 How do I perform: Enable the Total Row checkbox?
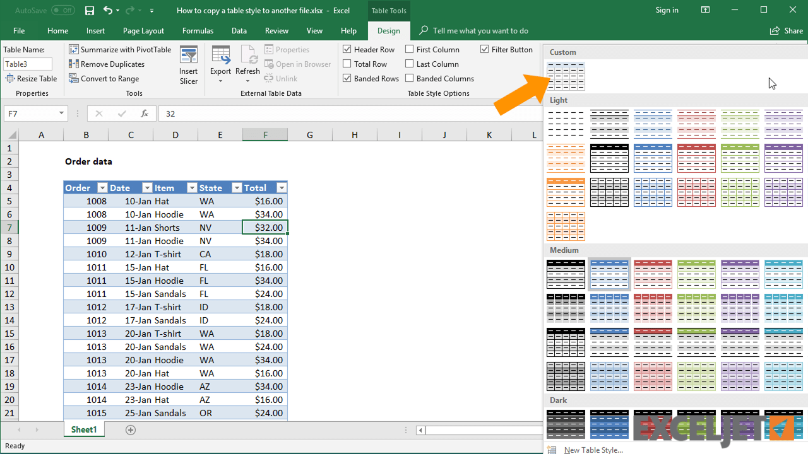[x=347, y=64]
